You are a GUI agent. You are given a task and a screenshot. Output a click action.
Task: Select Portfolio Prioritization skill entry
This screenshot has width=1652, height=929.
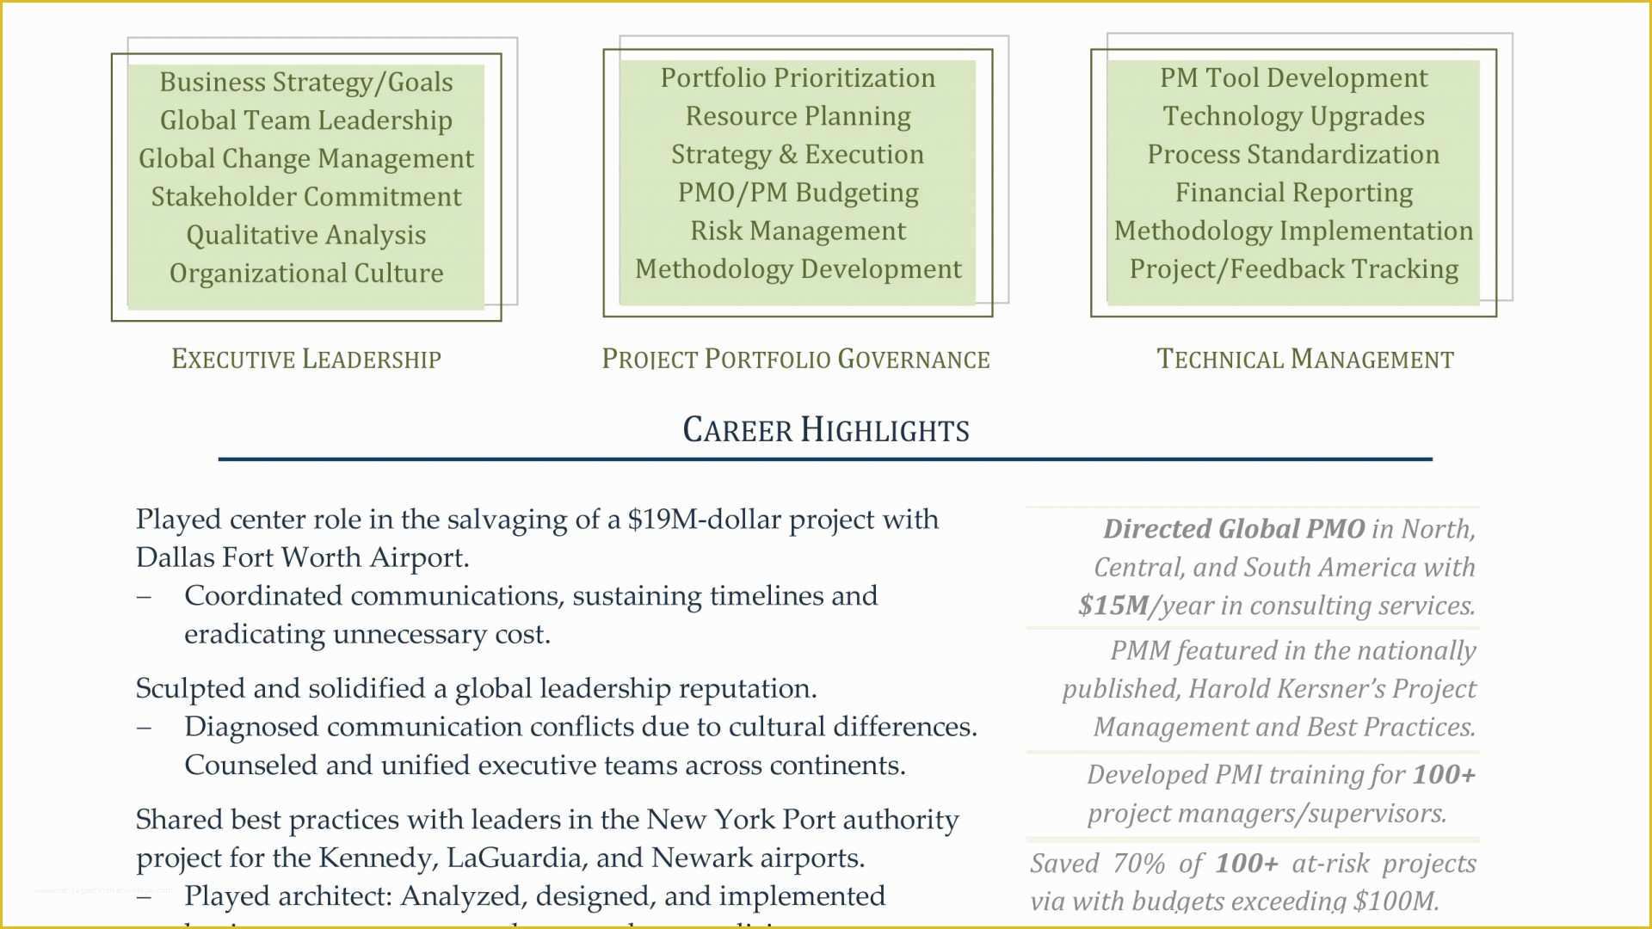798,77
